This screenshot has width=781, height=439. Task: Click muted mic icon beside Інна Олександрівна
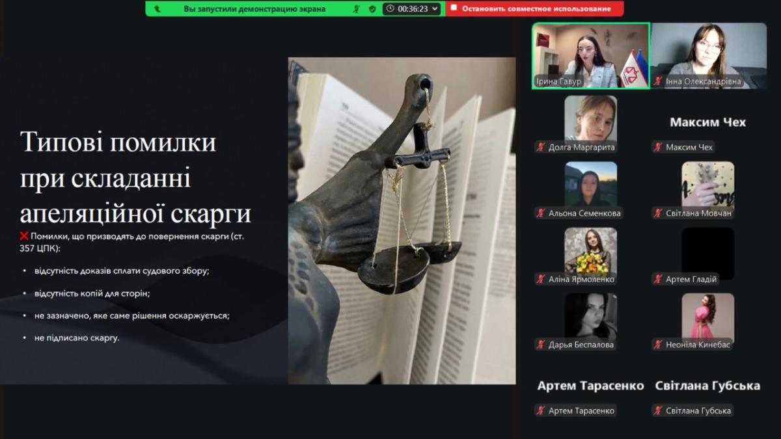pyautogui.click(x=658, y=81)
